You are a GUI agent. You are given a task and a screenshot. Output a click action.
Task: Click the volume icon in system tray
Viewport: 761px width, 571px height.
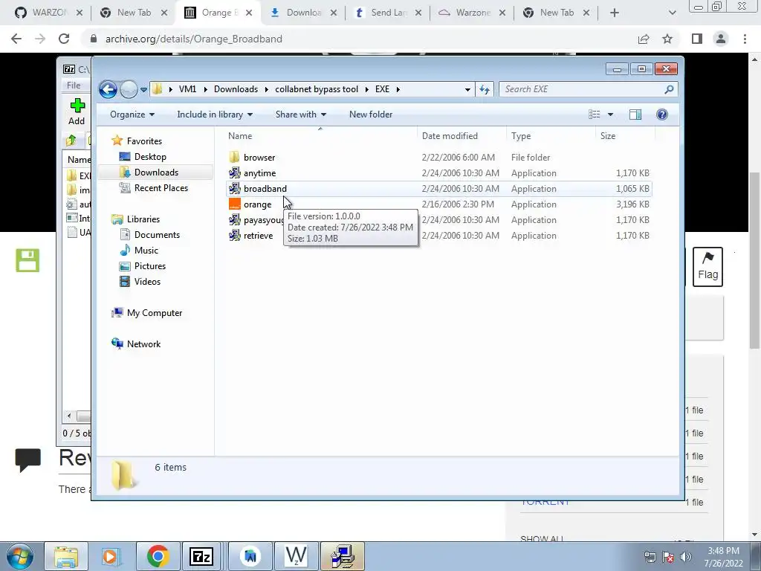coord(686,557)
